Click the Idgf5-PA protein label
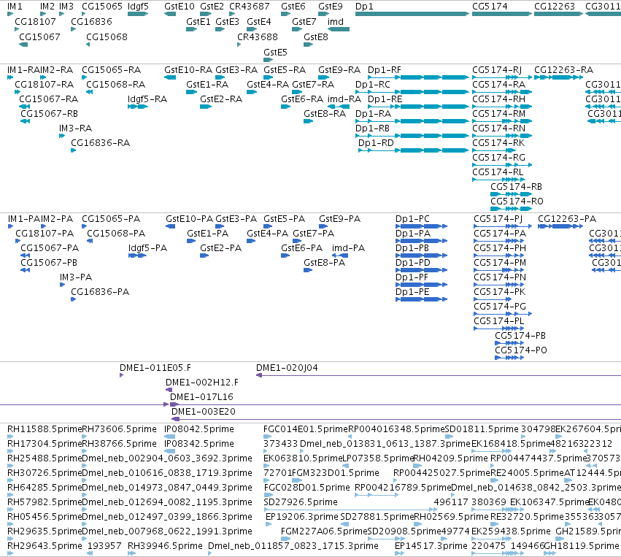621x557 pixels. 147,248
